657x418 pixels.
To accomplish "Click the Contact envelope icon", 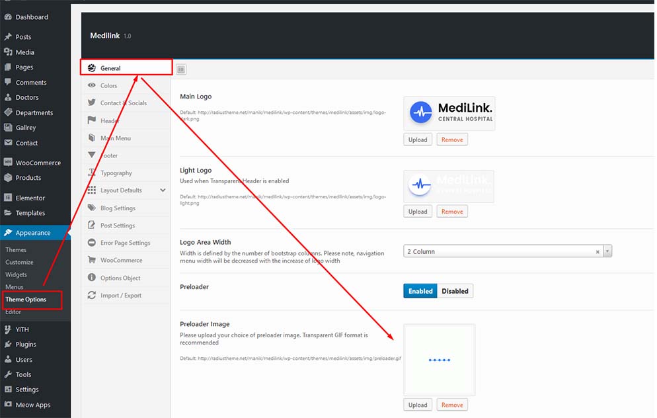I will pos(8,143).
